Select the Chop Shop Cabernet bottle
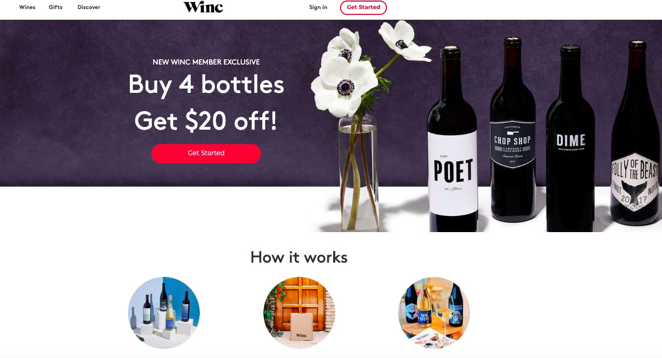Image resolution: width=662 pixels, height=358 pixels. coord(512,130)
